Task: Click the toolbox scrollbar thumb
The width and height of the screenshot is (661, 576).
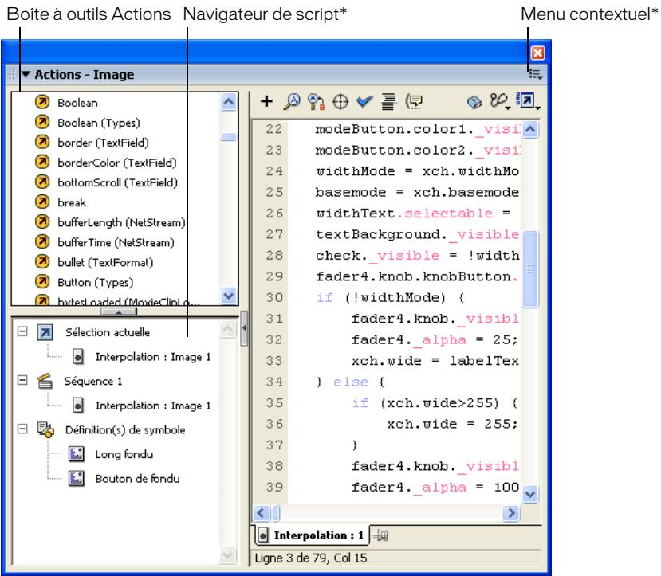Action: coord(229,137)
